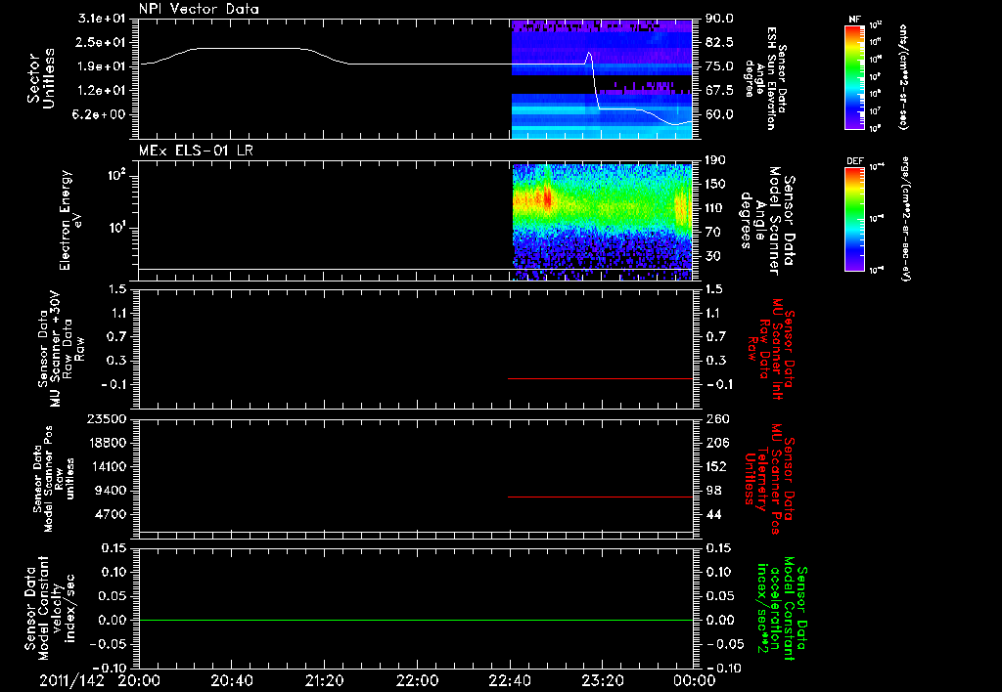The height and width of the screenshot is (692, 1002).
Task: Select the "MU Scanner +30V Raw Data" axis title
Action: point(62,349)
